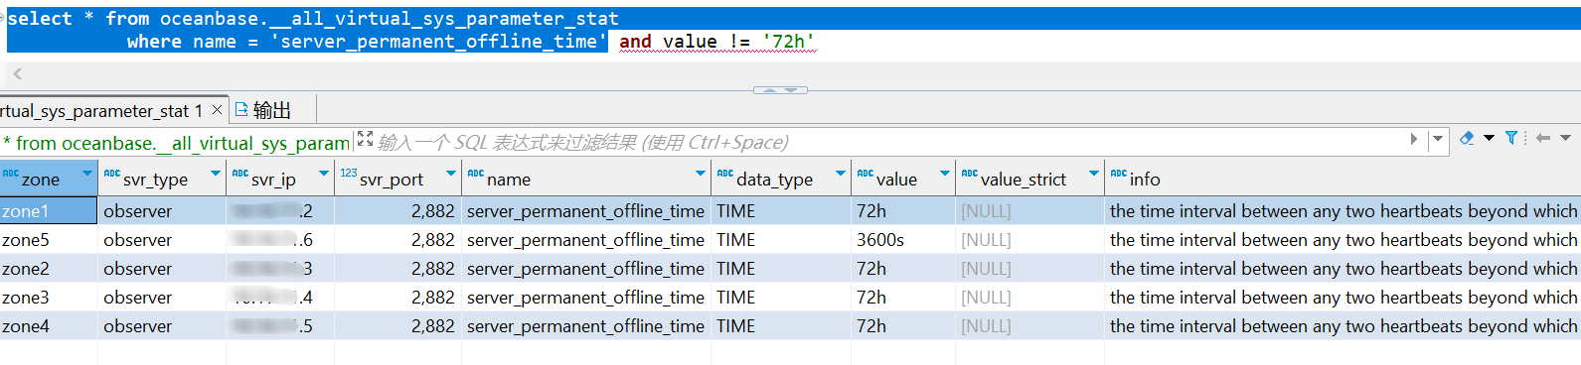Click the ABC type icon of svr_type column
The image size is (1581, 365).
tap(112, 174)
